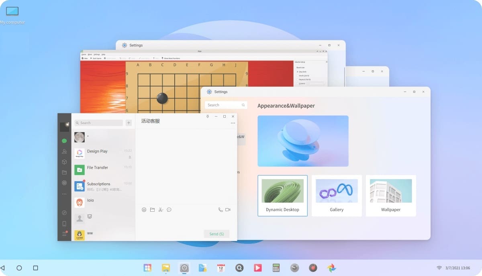The width and height of the screenshot is (482, 276).
Task: Click Start Game in Kigo toolbar
Action: (96, 58)
